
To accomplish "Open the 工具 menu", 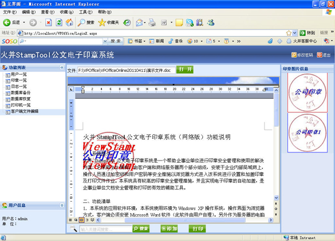I will pyautogui.click(x=86, y=12).
